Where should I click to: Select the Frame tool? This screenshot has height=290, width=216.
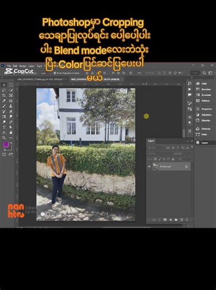11,95
